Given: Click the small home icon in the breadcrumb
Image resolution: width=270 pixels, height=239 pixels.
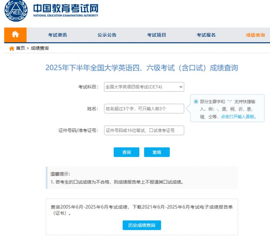Looking at the screenshot, I should (11, 48).
